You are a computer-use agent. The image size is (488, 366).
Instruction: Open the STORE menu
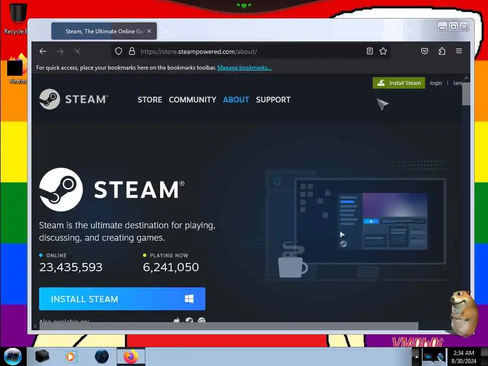pos(150,100)
